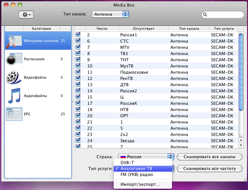The width and height of the screenshot is (248, 190).
Task: Click the magnifier icon in search field
Action: 205,14
